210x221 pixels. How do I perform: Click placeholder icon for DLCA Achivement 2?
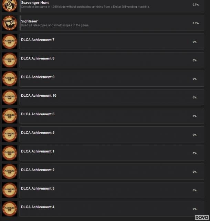(x=10, y=172)
